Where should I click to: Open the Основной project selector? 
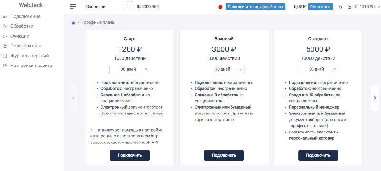[x=104, y=7]
